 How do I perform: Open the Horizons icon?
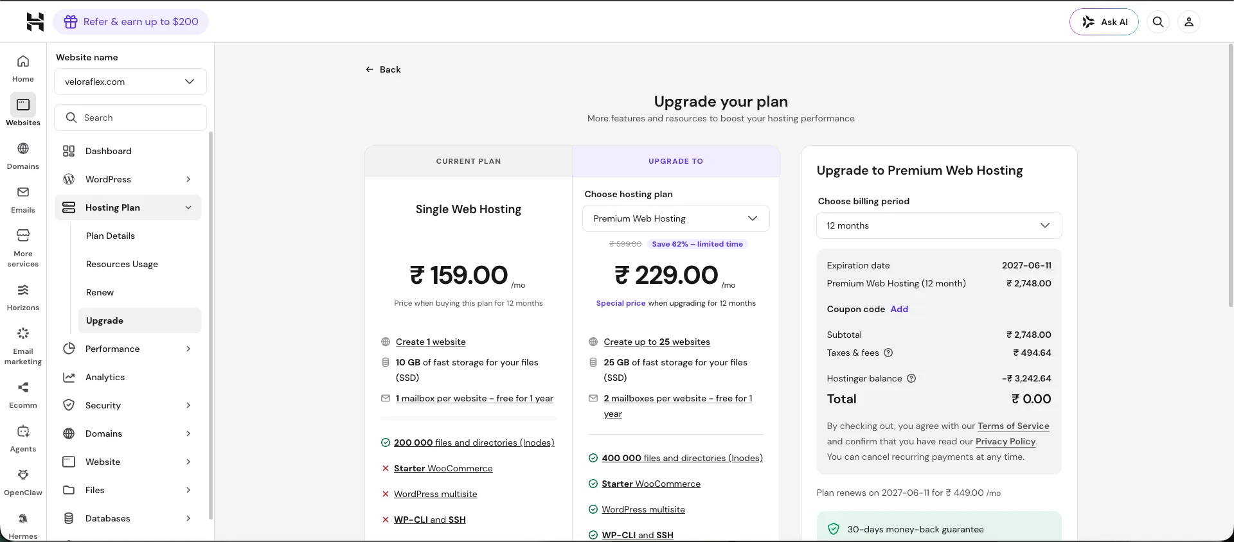[x=23, y=290]
